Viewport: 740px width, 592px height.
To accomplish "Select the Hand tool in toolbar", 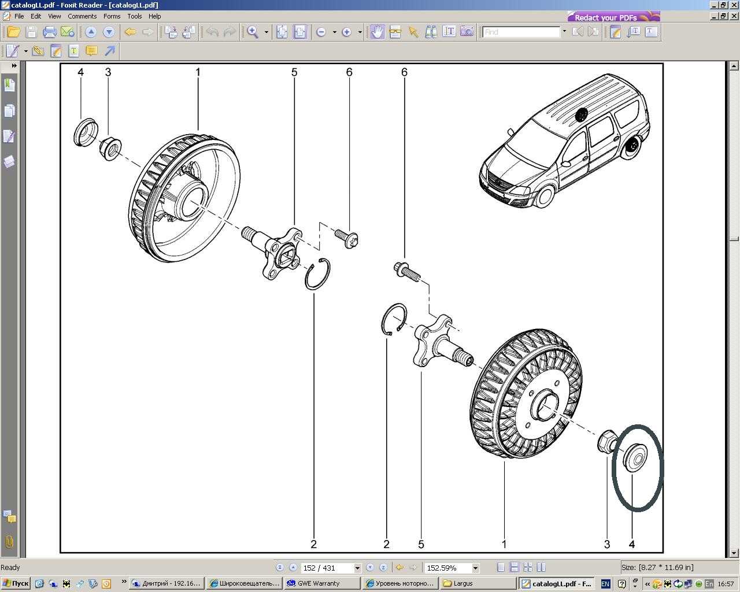I will click(x=377, y=32).
